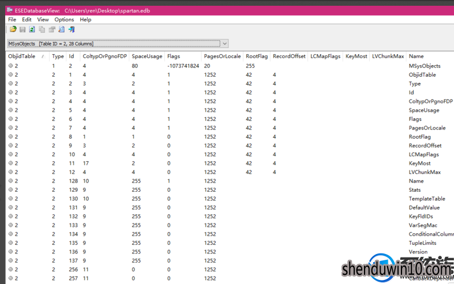Click the Open ESE Database File icon

pyautogui.click(x=13, y=29)
